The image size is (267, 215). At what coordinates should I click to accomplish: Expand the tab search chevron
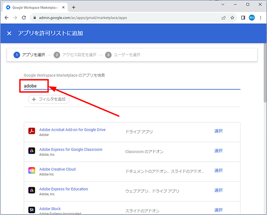coord(223,4)
